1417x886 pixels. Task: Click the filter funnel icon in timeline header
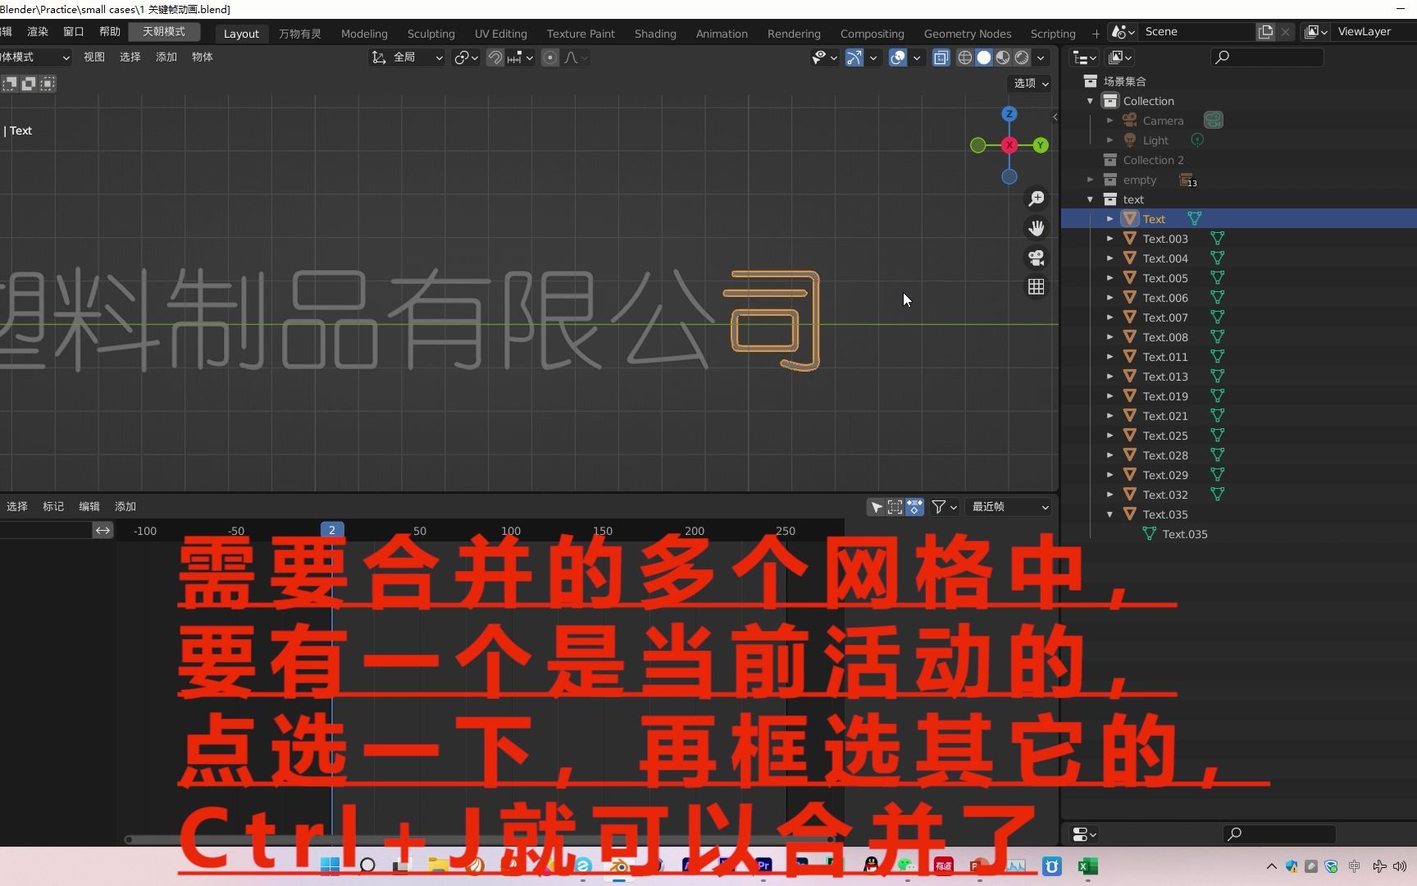[937, 507]
